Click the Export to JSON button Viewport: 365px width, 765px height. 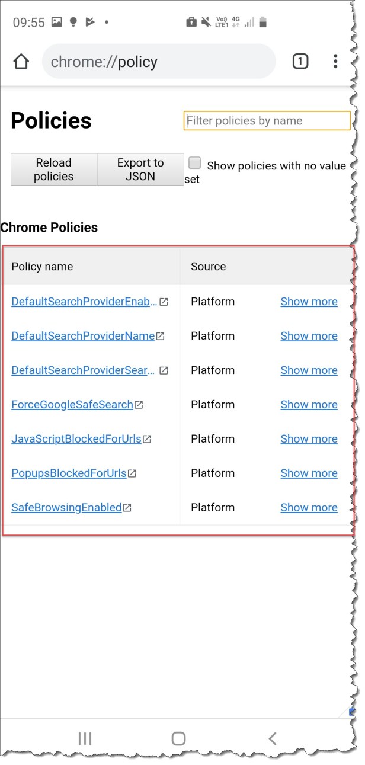[140, 169]
